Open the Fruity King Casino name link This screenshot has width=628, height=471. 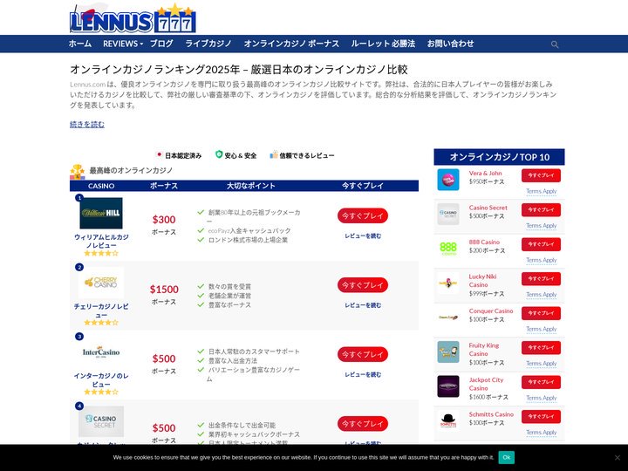(x=484, y=350)
